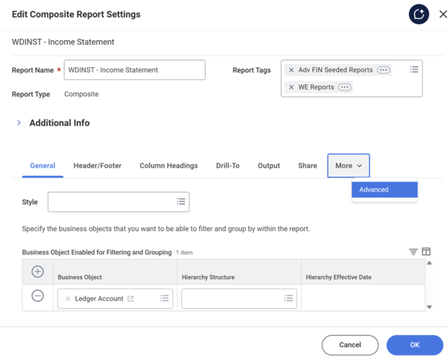Viewport: 448px width, 361px height.
Task: Expand the Additional Info section
Action: point(19,123)
